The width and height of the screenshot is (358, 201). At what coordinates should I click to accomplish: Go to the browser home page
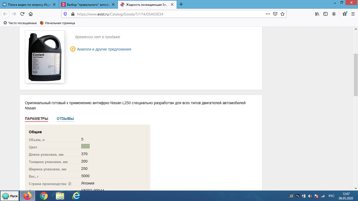tap(31, 14)
